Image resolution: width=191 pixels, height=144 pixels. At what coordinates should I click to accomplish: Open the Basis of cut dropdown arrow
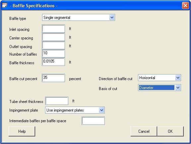point(178,88)
